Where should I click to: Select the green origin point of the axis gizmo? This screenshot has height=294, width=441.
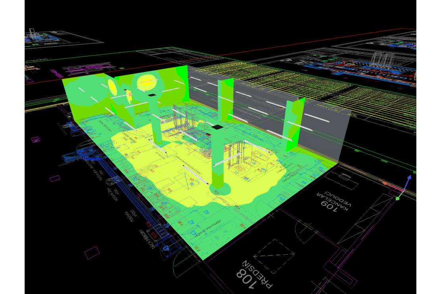click(397, 198)
